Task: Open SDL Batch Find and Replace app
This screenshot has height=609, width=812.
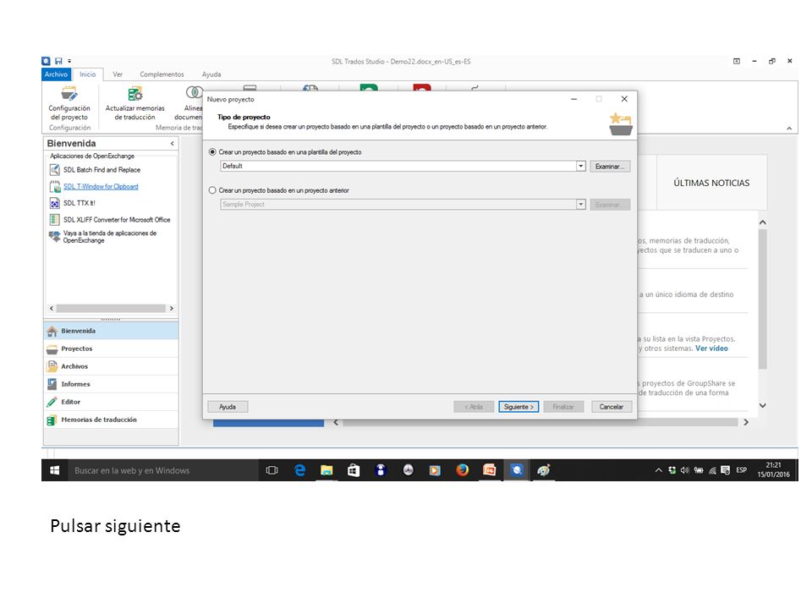Action: tap(101, 170)
